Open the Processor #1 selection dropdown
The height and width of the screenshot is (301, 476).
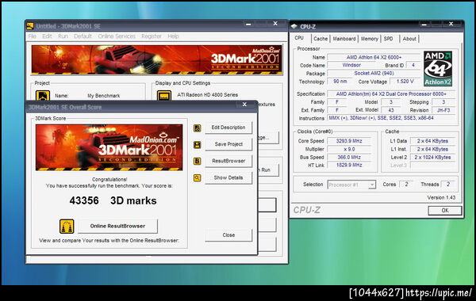351,185
